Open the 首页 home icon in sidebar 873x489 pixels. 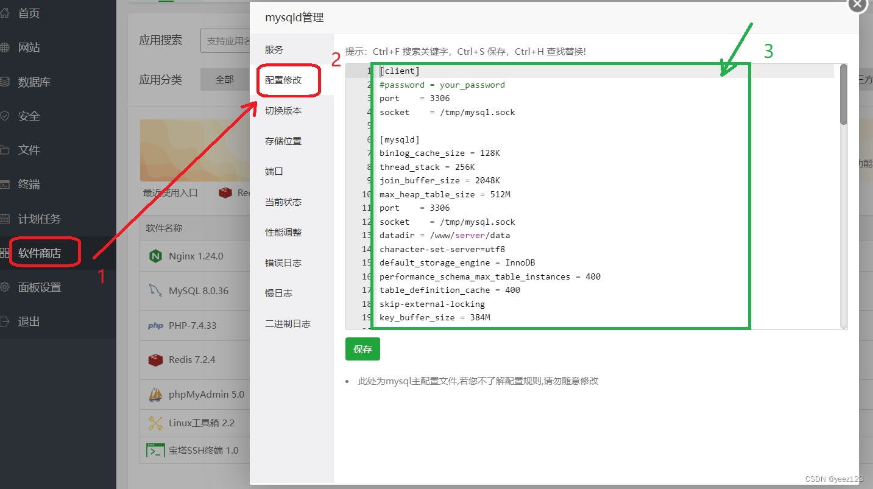(x=4, y=13)
